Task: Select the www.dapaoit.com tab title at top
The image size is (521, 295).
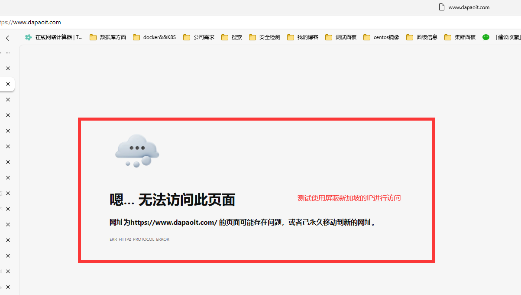Action: (469, 7)
